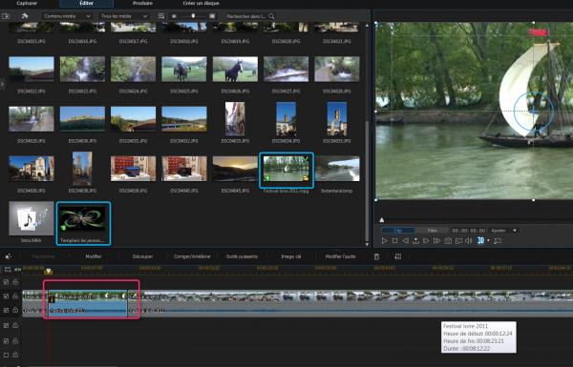
Task: Click the library scrollbar down arrow
Action: point(367,244)
